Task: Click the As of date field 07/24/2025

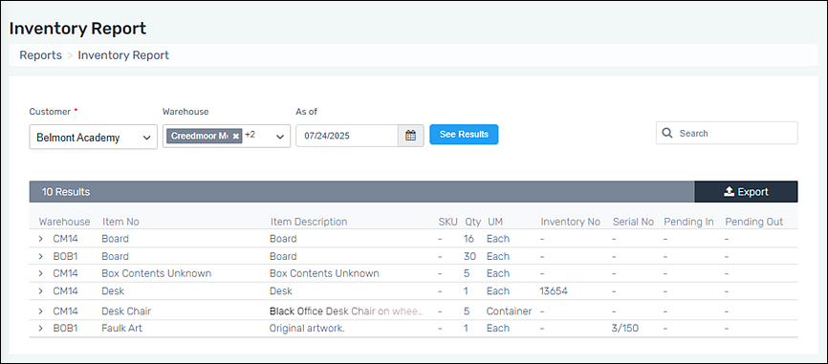Action: pos(347,136)
